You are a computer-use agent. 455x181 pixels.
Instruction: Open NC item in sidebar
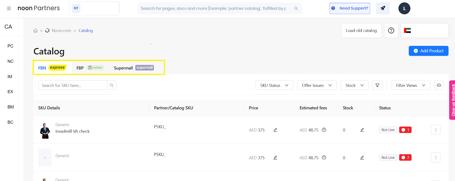[11, 61]
